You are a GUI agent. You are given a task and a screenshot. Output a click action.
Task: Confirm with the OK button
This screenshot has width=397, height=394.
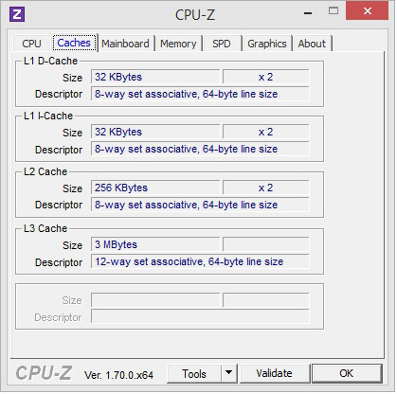[347, 374]
